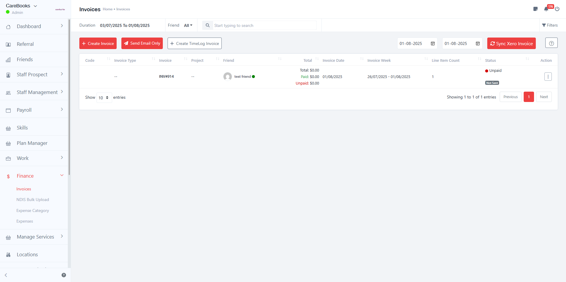Viewport: 566px width, 282px height.
Task: Click the search magnifier icon
Action: pos(208,25)
